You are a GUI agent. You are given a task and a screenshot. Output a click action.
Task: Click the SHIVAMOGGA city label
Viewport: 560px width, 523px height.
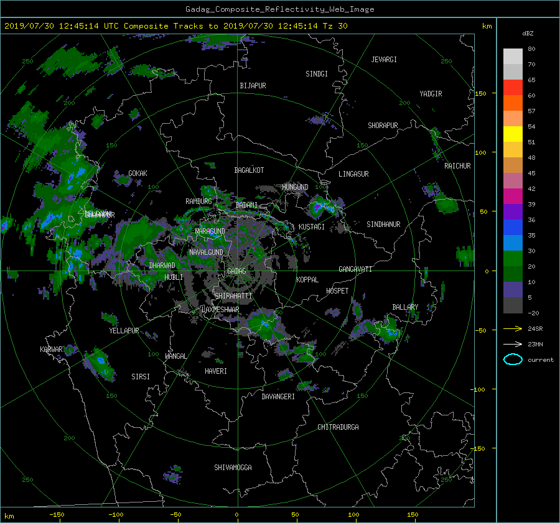(x=233, y=467)
